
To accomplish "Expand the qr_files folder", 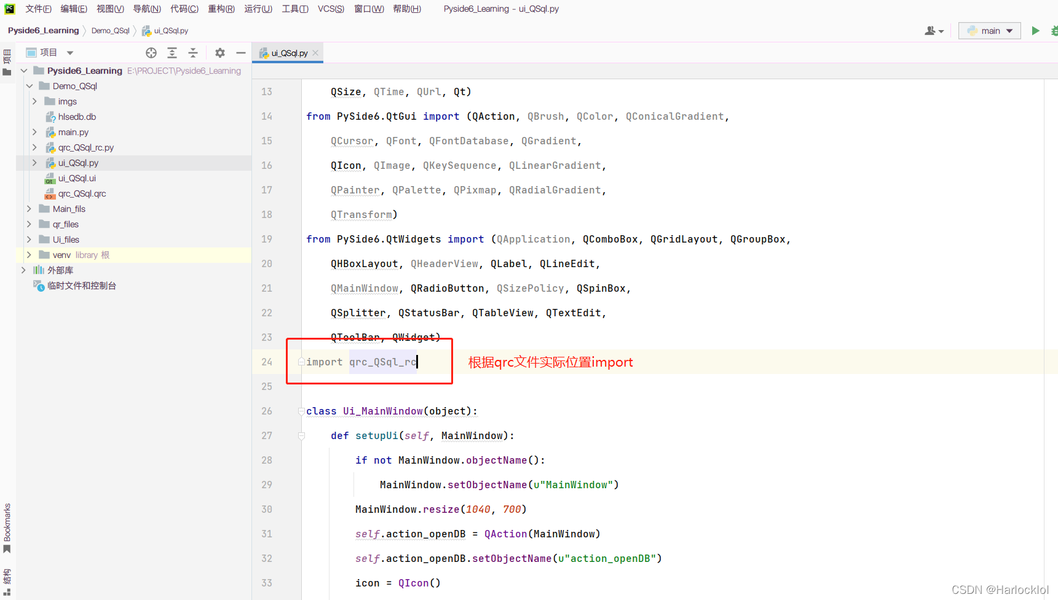I will [x=30, y=224].
